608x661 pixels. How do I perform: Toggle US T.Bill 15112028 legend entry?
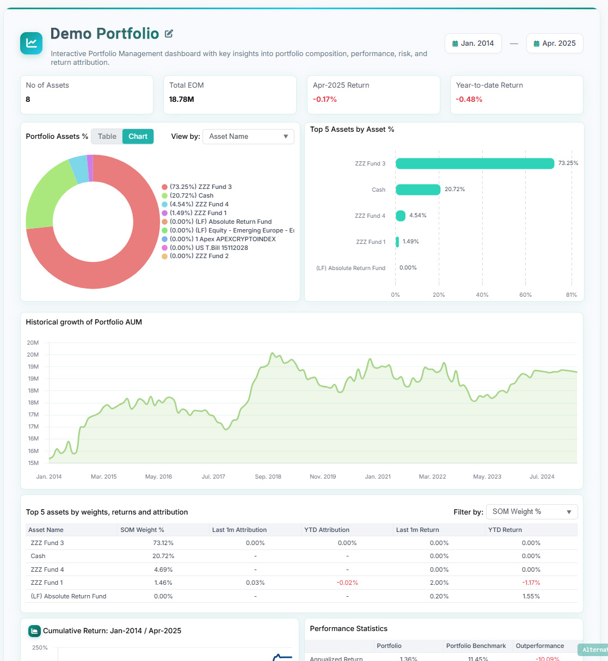coord(205,248)
